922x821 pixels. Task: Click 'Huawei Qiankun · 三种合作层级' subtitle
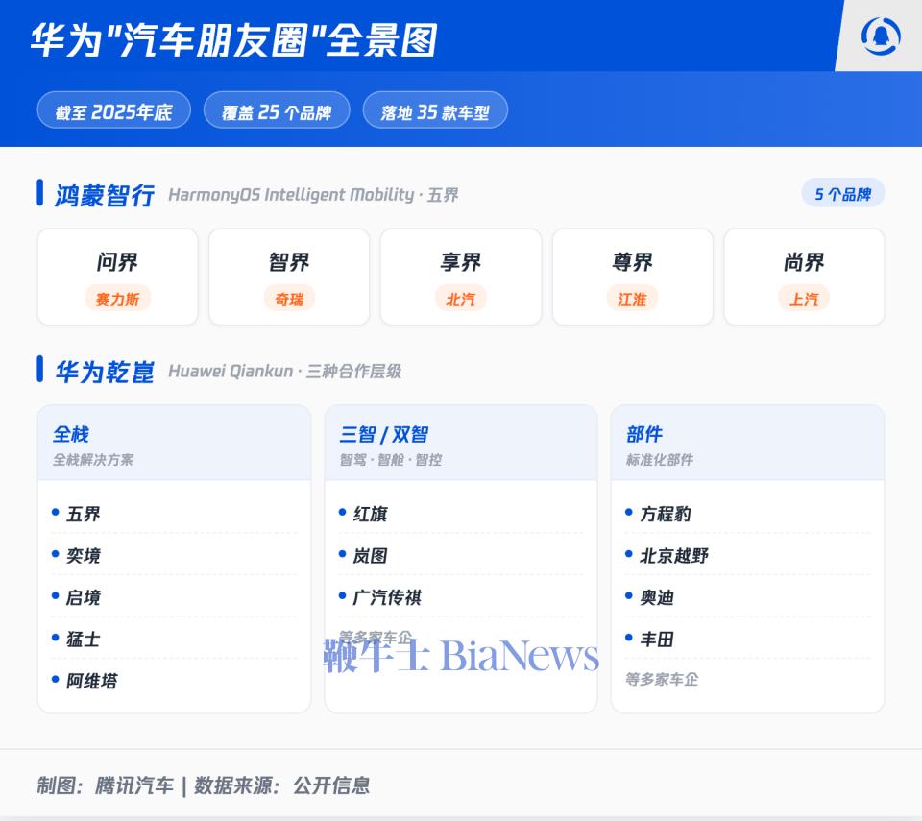(285, 371)
